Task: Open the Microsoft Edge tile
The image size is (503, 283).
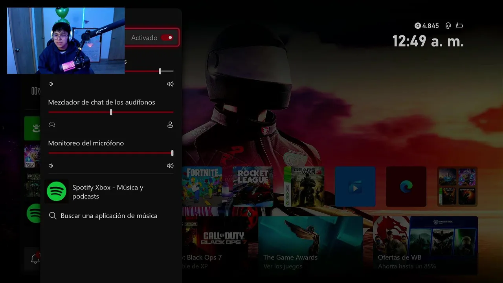Action: [x=406, y=186]
